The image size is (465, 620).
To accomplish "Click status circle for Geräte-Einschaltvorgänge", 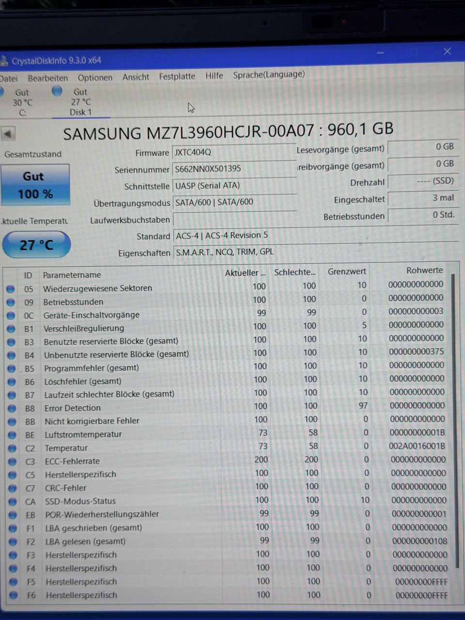I will (x=11, y=316).
